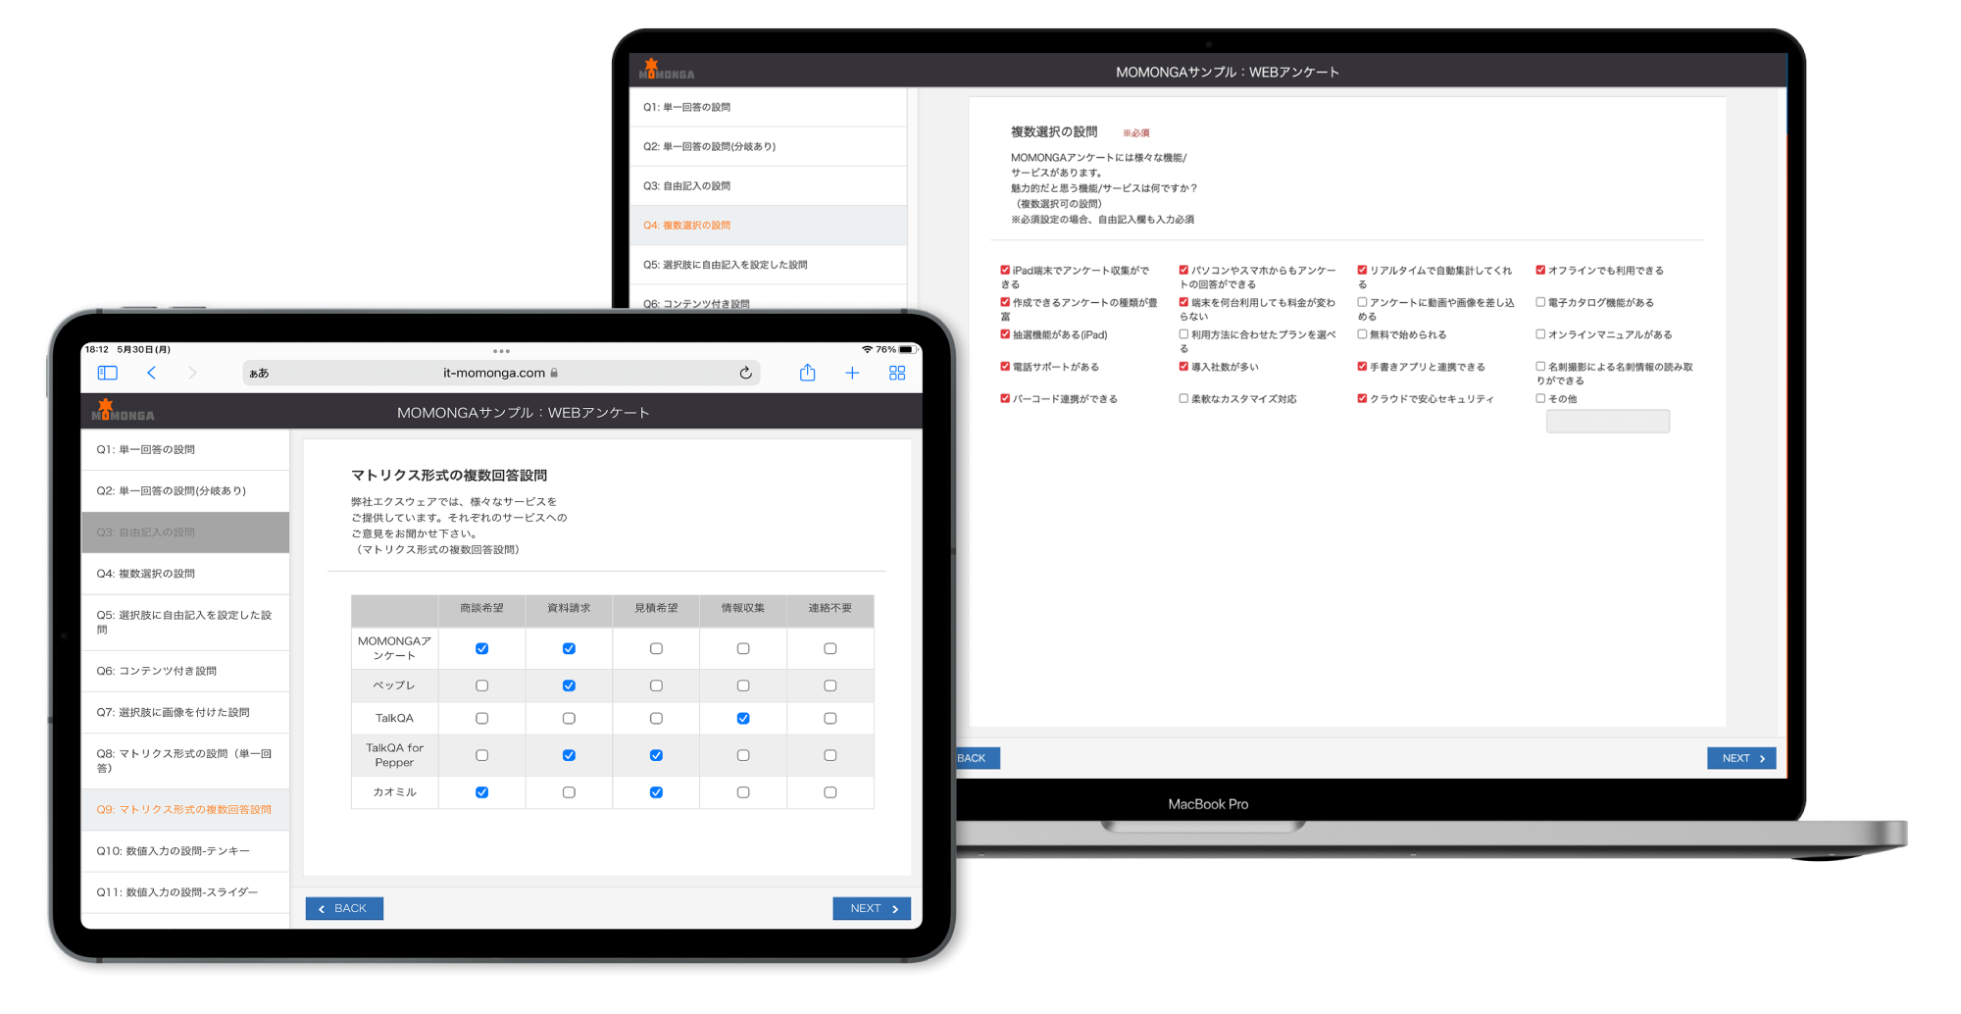The height and width of the screenshot is (1014, 1961).
Task: Uncheck バーコード連携ができる on MacBook
Action: click(x=1005, y=398)
